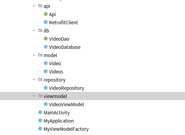The height and width of the screenshot is (135, 185).
Task: Click the repository package folder icon
Action: (x=40, y=80)
